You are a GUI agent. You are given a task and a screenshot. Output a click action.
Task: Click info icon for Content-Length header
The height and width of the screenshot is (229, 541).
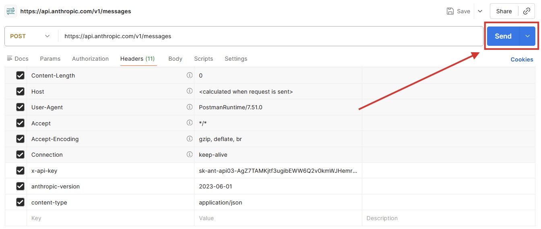(x=190, y=76)
